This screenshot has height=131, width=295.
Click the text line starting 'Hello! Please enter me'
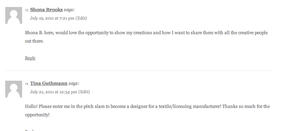(147, 107)
